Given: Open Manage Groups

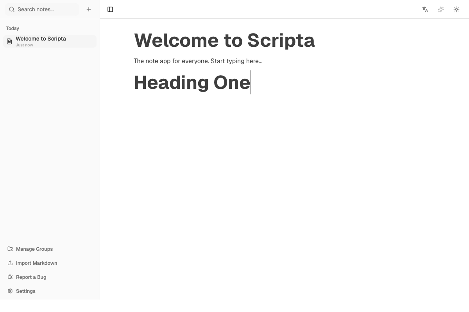Looking at the screenshot, I should click(x=34, y=249).
